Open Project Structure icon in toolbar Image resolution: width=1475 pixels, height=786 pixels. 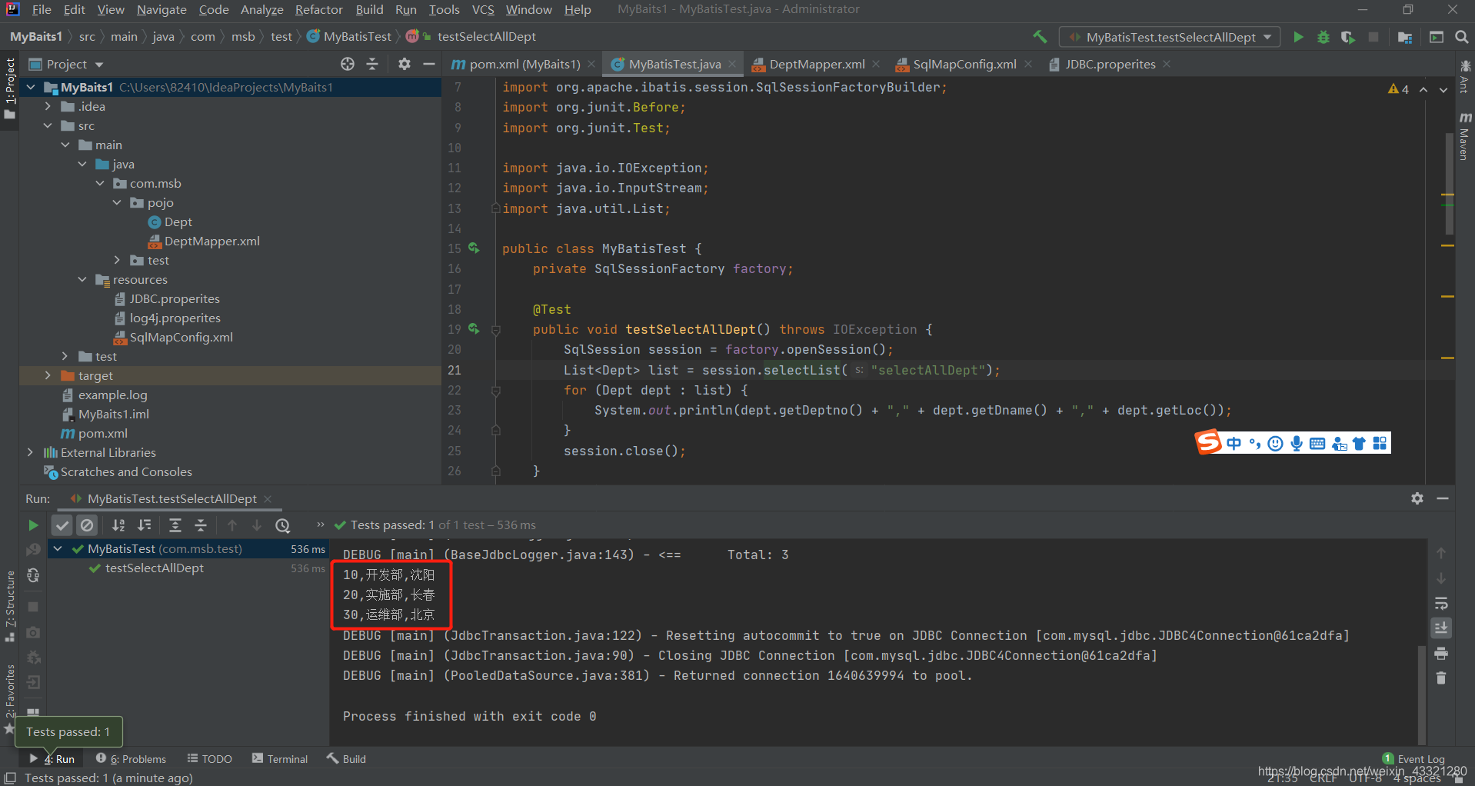(1404, 37)
